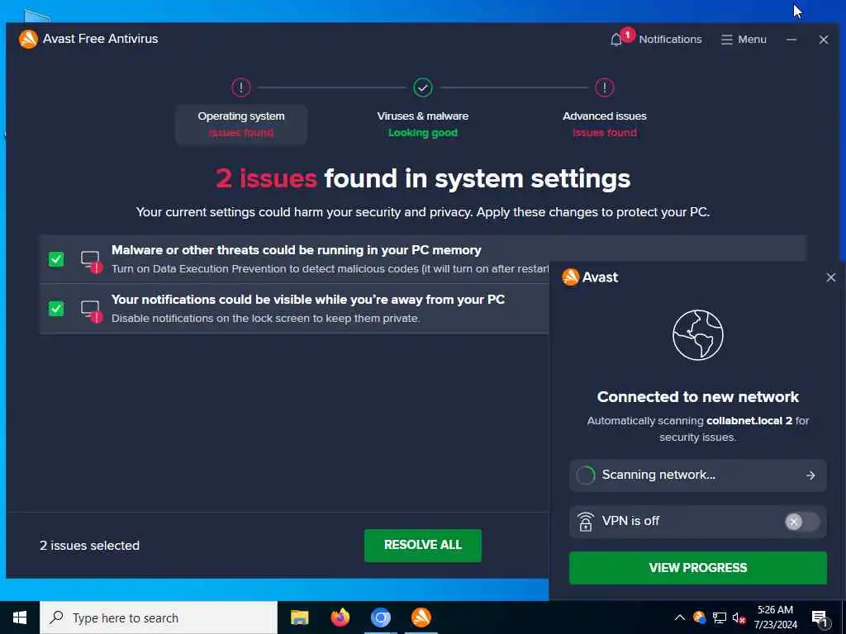Click the Avast system tray icon
846x634 pixels.
coord(699,617)
